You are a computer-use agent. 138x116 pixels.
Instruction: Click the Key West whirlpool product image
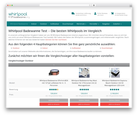84,73
